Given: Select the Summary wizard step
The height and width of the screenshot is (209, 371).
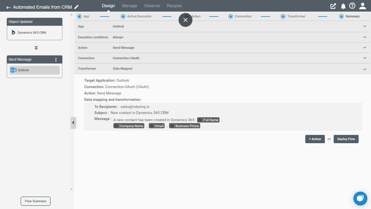Looking at the screenshot, I should click(350, 16).
